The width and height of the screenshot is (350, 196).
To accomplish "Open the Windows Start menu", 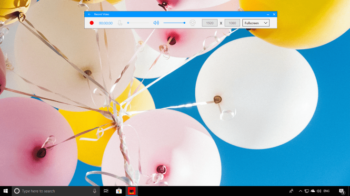I will [6, 191].
